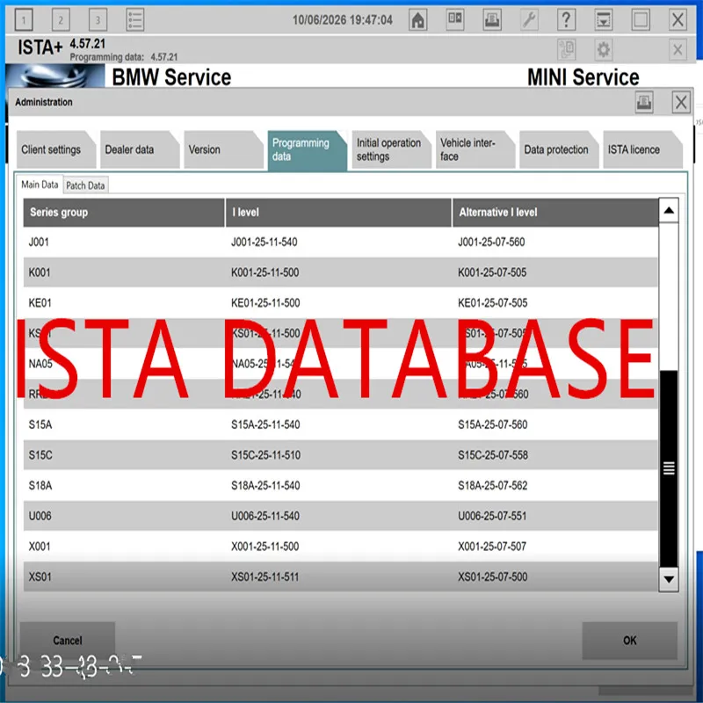Select the S15C series group cell
Screen dimensions: 703x703
pyautogui.click(x=40, y=455)
